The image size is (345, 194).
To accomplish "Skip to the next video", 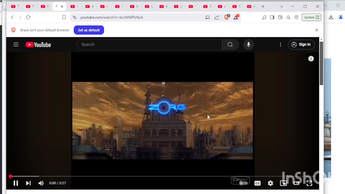I will click(x=28, y=183).
